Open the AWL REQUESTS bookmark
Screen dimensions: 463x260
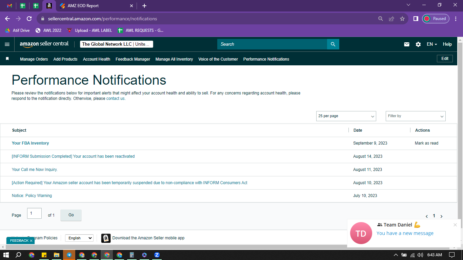pyautogui.click(x=140, y=30)
